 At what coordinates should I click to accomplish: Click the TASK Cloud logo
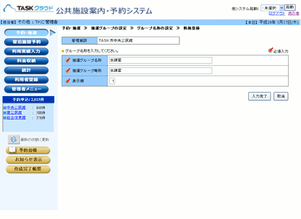coord(28,8)
